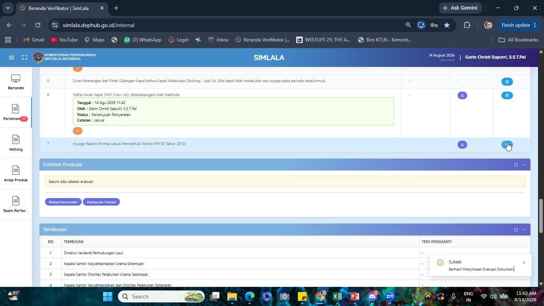Edit evaluation for Daftar Awak Kapal row
The image size is (544, 306).
(507, 96)
